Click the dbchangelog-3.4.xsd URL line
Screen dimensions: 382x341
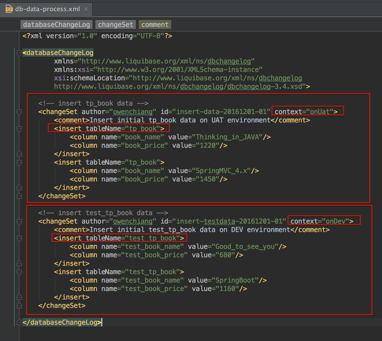pyautogui.click(x=182, y=87)
